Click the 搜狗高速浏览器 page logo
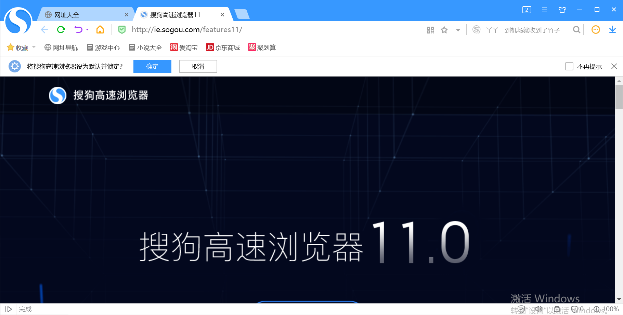Screen dimensions: 623x315 click(99, 95)
